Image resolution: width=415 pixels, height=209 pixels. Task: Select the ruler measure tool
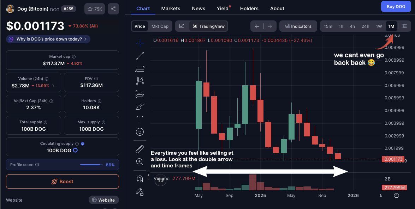140,149
